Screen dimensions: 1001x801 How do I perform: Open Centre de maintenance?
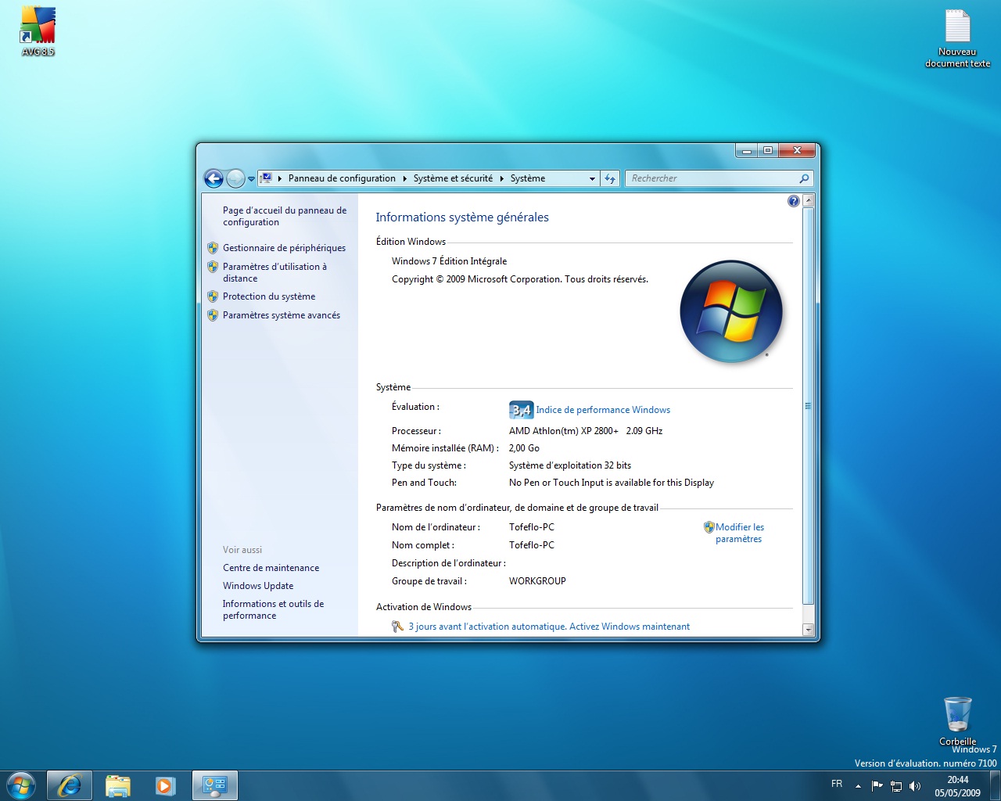[x=271, y=568]
